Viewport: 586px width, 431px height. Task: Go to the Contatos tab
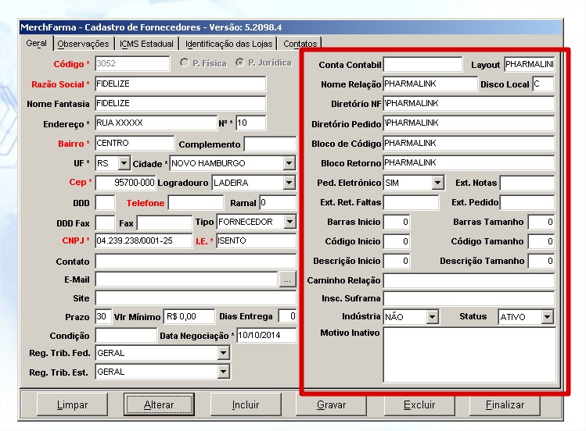[x=300, y=44]
